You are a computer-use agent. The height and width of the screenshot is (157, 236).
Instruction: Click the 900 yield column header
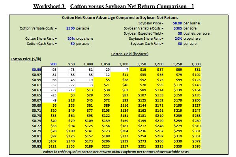(x=53, y=64)
